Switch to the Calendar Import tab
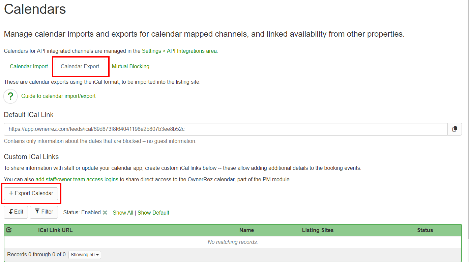The height and width of the screenshot is (262, 469). pyautogui.click(x=29, y=67)
